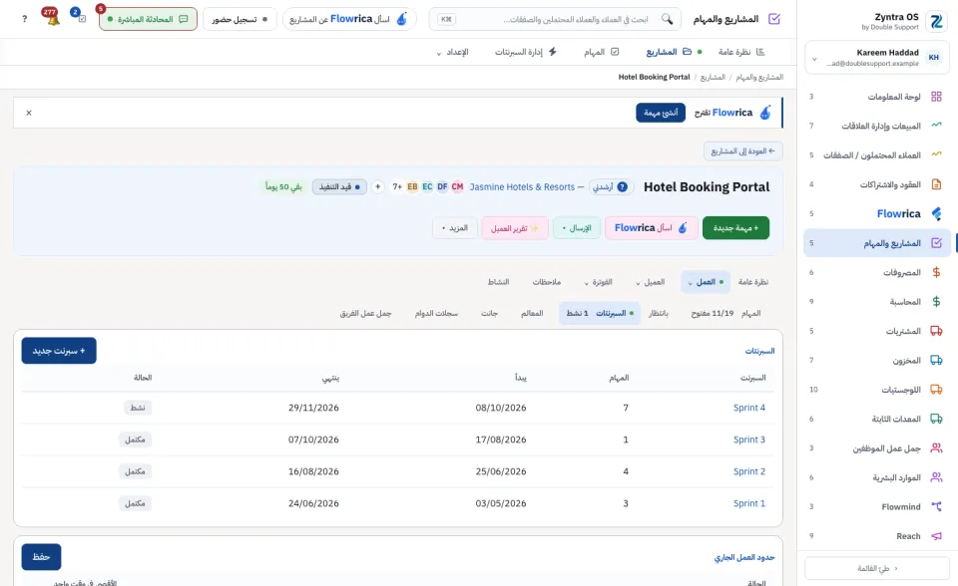The image size is (958, 586).
Task: Open the الإرسال send dropdown
Action: point(577,228)
